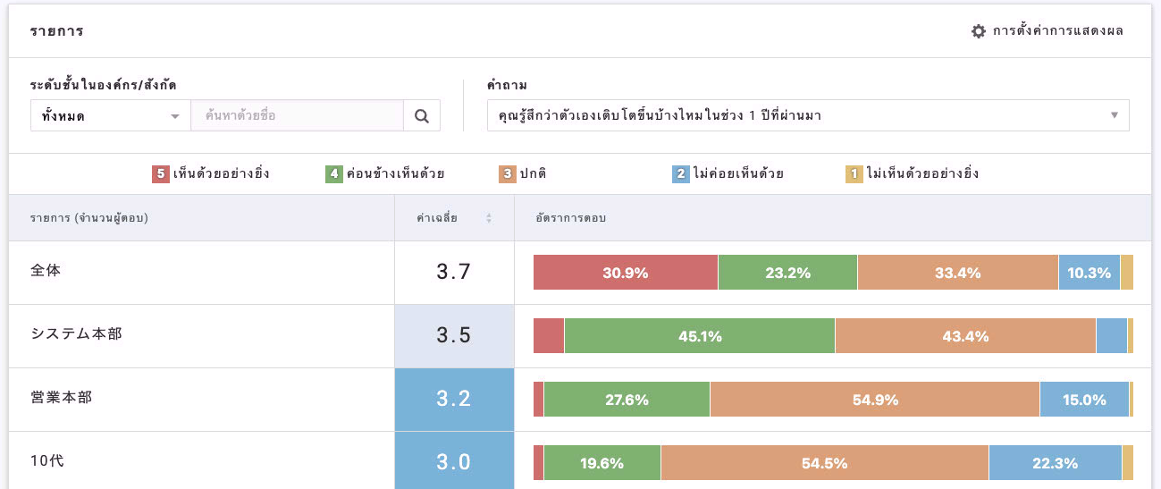The image size is (1161, 489).
Task: Click the 30.9% red bar segment
Action: click(625, 273)
